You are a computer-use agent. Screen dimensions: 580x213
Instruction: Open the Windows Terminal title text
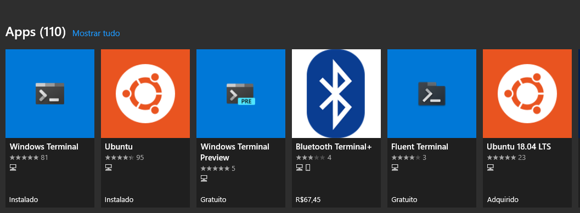[x=44, y=147]
